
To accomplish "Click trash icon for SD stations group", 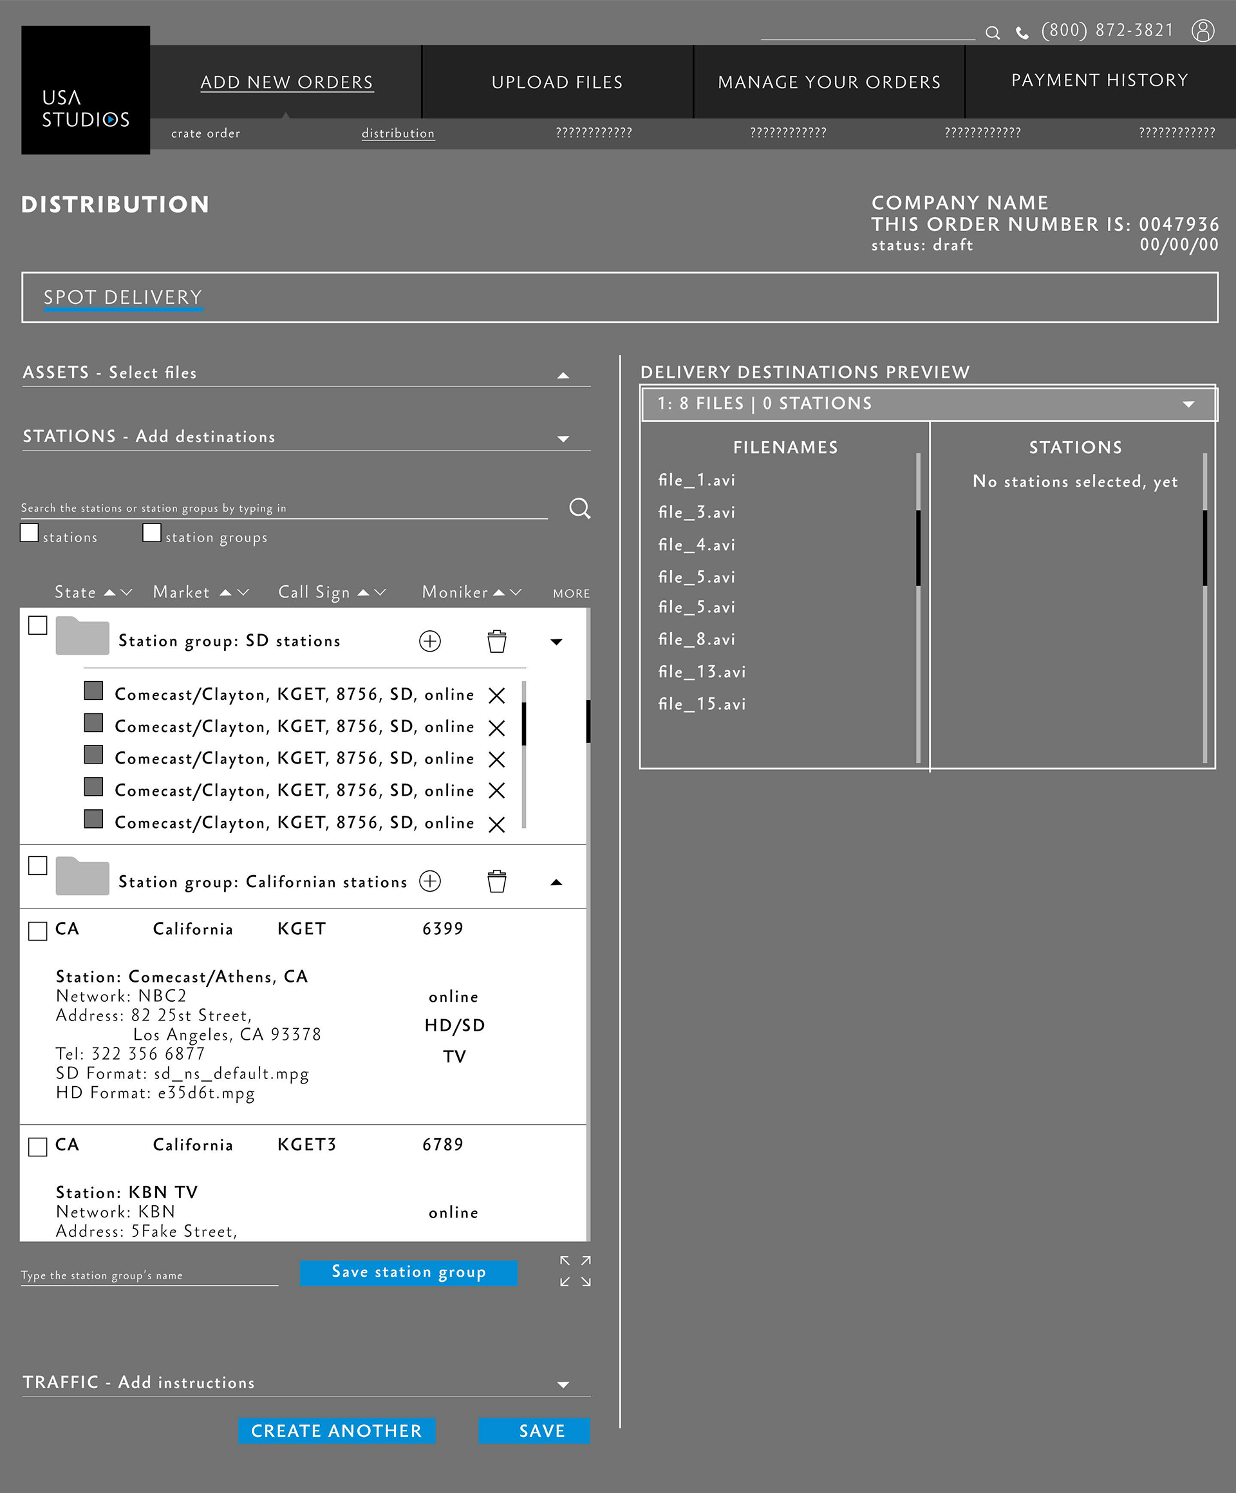I will click(x=497, y=641).
